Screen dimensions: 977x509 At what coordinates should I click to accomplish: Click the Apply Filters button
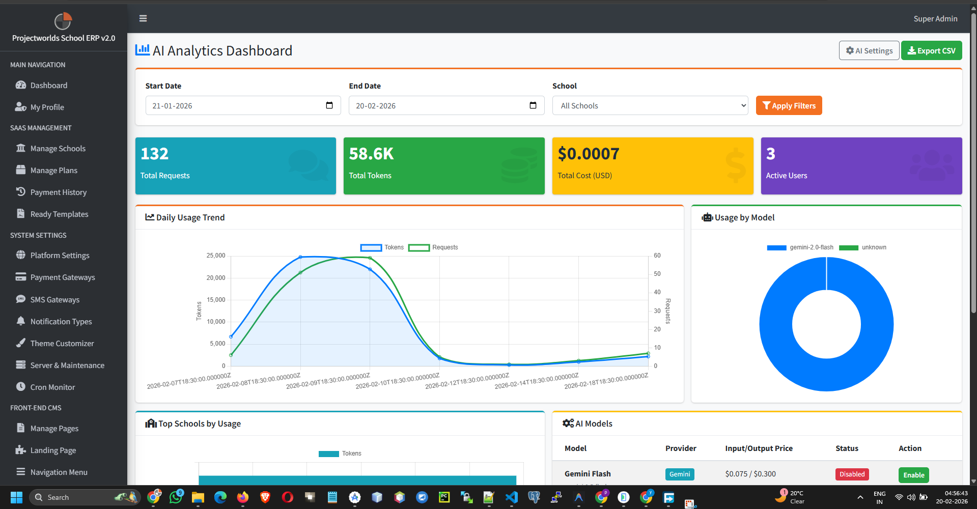[x=789, y=105]
